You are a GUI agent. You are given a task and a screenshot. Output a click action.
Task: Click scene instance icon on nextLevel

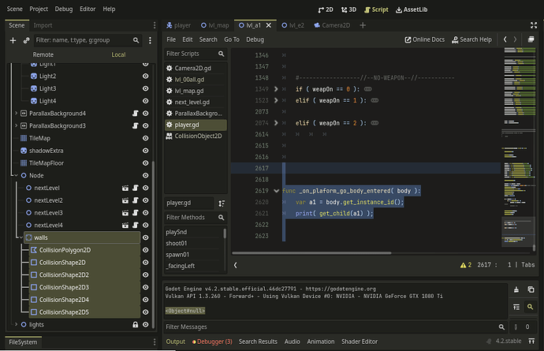(x=125, y=188)
